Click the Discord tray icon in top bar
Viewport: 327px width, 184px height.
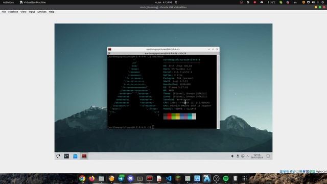pos(262,2)
